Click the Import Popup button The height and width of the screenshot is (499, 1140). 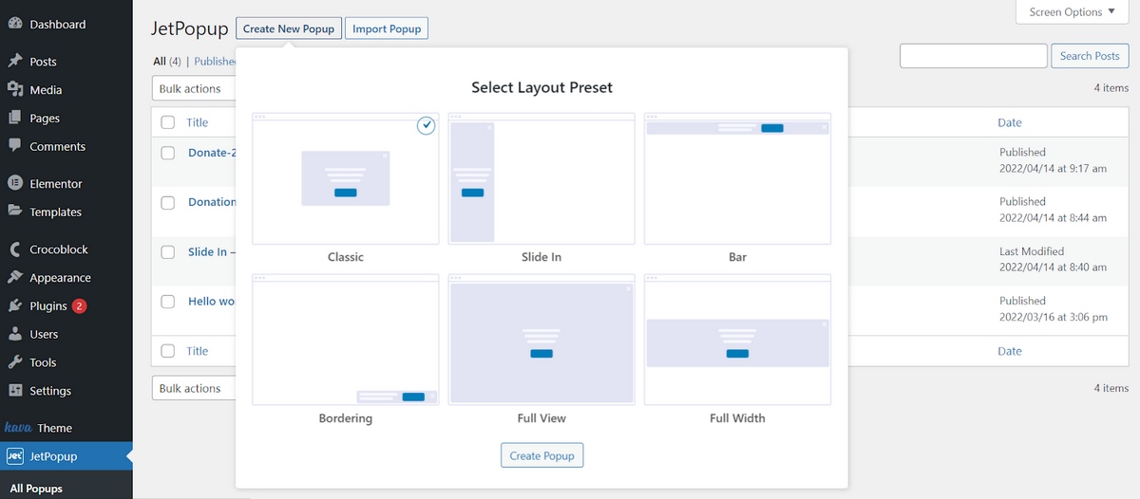(x=387, y=28)
